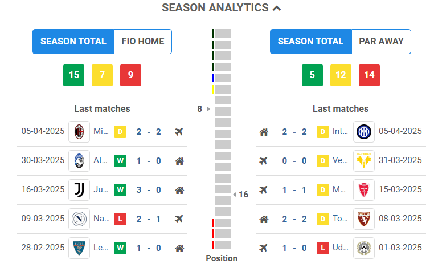Click the Udinese club crest
The height and width of the screenshot is (263, 430).
coord(363,248)
